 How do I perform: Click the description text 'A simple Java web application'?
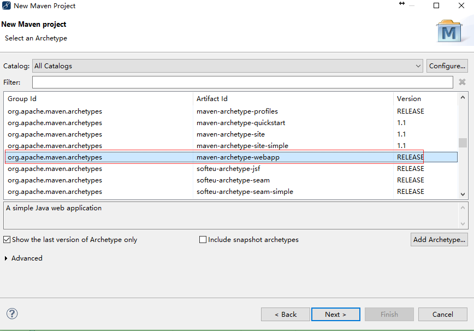point(54,208)
